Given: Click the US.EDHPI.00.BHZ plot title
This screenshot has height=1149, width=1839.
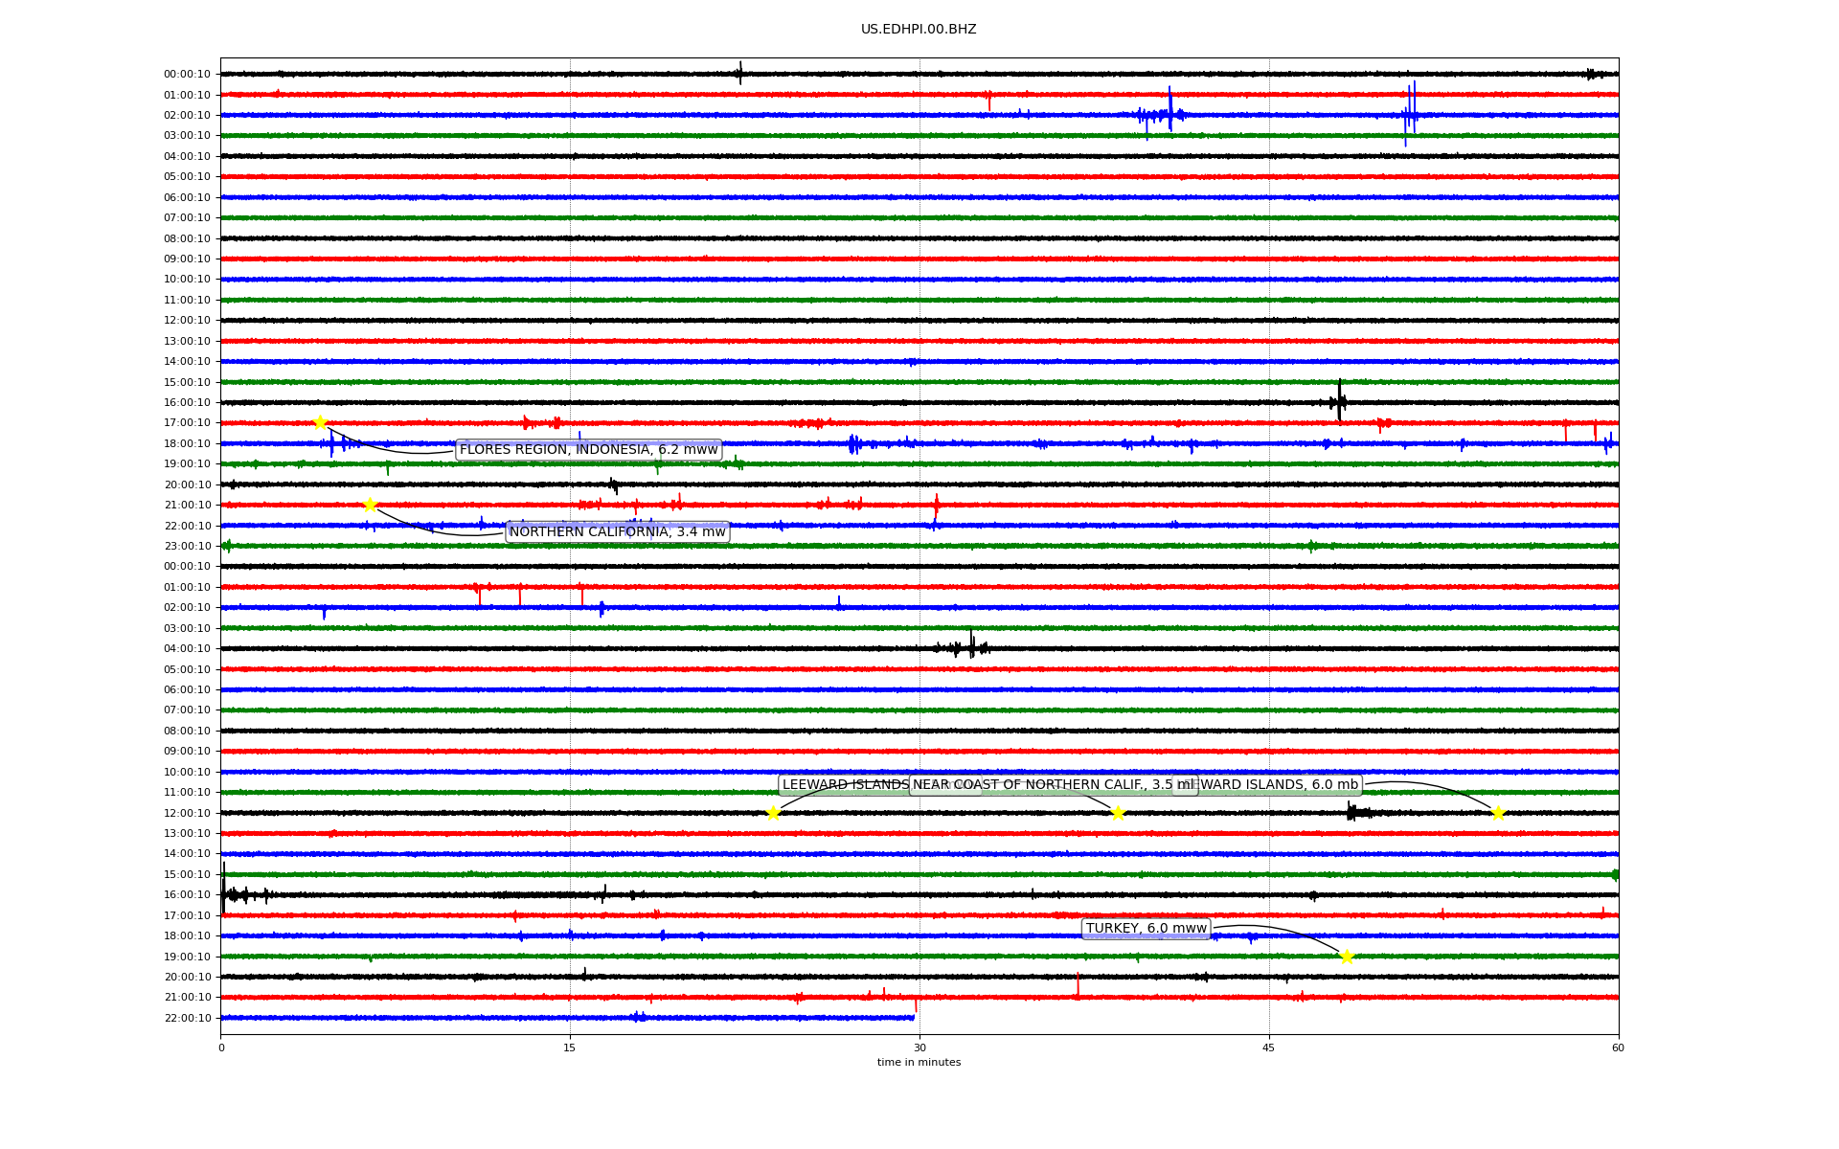Looking at the screenshot, I should pyautogui.click(x=919, y=30).
